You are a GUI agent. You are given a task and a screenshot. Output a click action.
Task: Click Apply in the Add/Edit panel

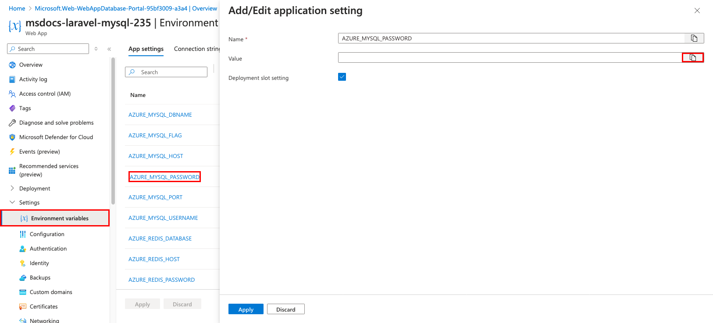point(246,309)
